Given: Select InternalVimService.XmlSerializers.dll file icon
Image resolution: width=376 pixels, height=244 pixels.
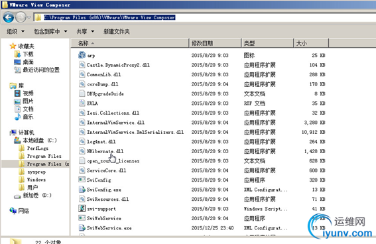Looking at the screenshot, I should click(x=82, y=132).
